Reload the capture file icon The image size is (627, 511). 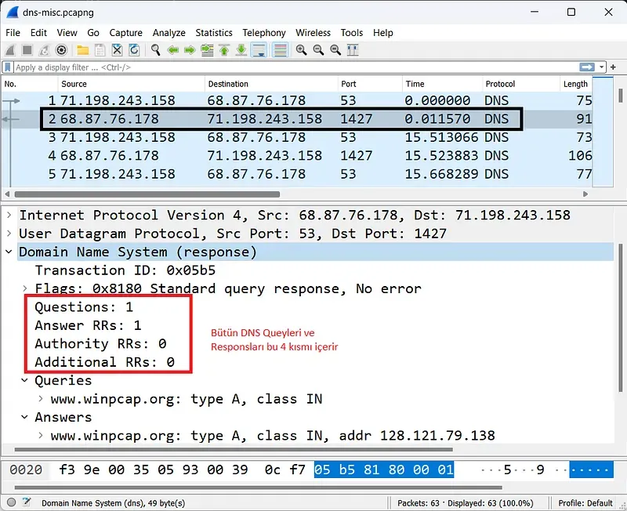tap(134, 50)
